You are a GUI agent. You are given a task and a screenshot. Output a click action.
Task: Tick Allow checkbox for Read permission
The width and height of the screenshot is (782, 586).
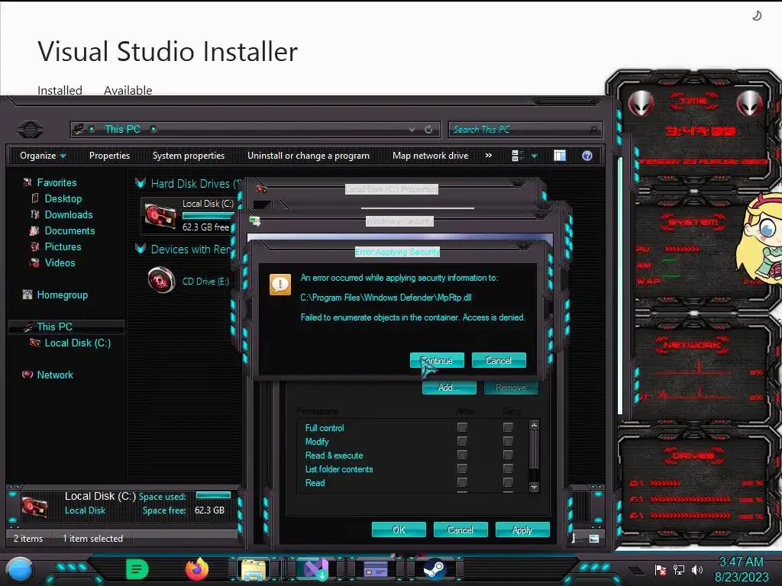tap(462, 482)
